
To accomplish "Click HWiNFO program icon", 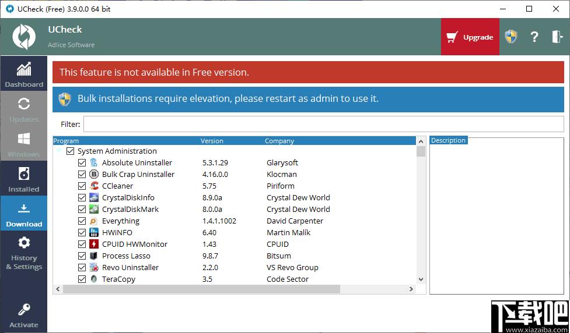I will tap(94, 232).
